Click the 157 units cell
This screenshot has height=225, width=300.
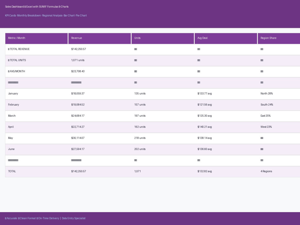point(163,105)
